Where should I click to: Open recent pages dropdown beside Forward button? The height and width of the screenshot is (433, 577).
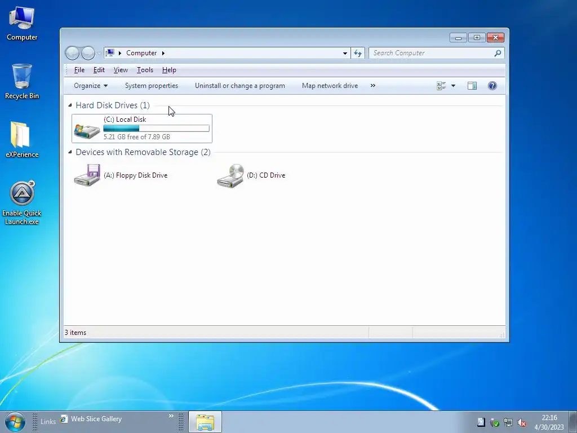[x=99, y=54]
